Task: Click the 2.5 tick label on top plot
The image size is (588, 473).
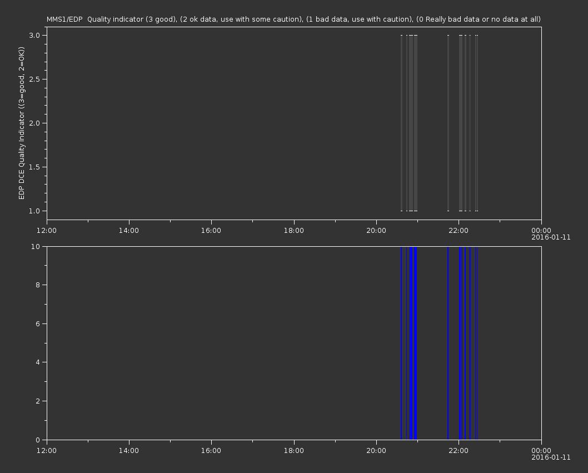Action: (x=34, y=79)
